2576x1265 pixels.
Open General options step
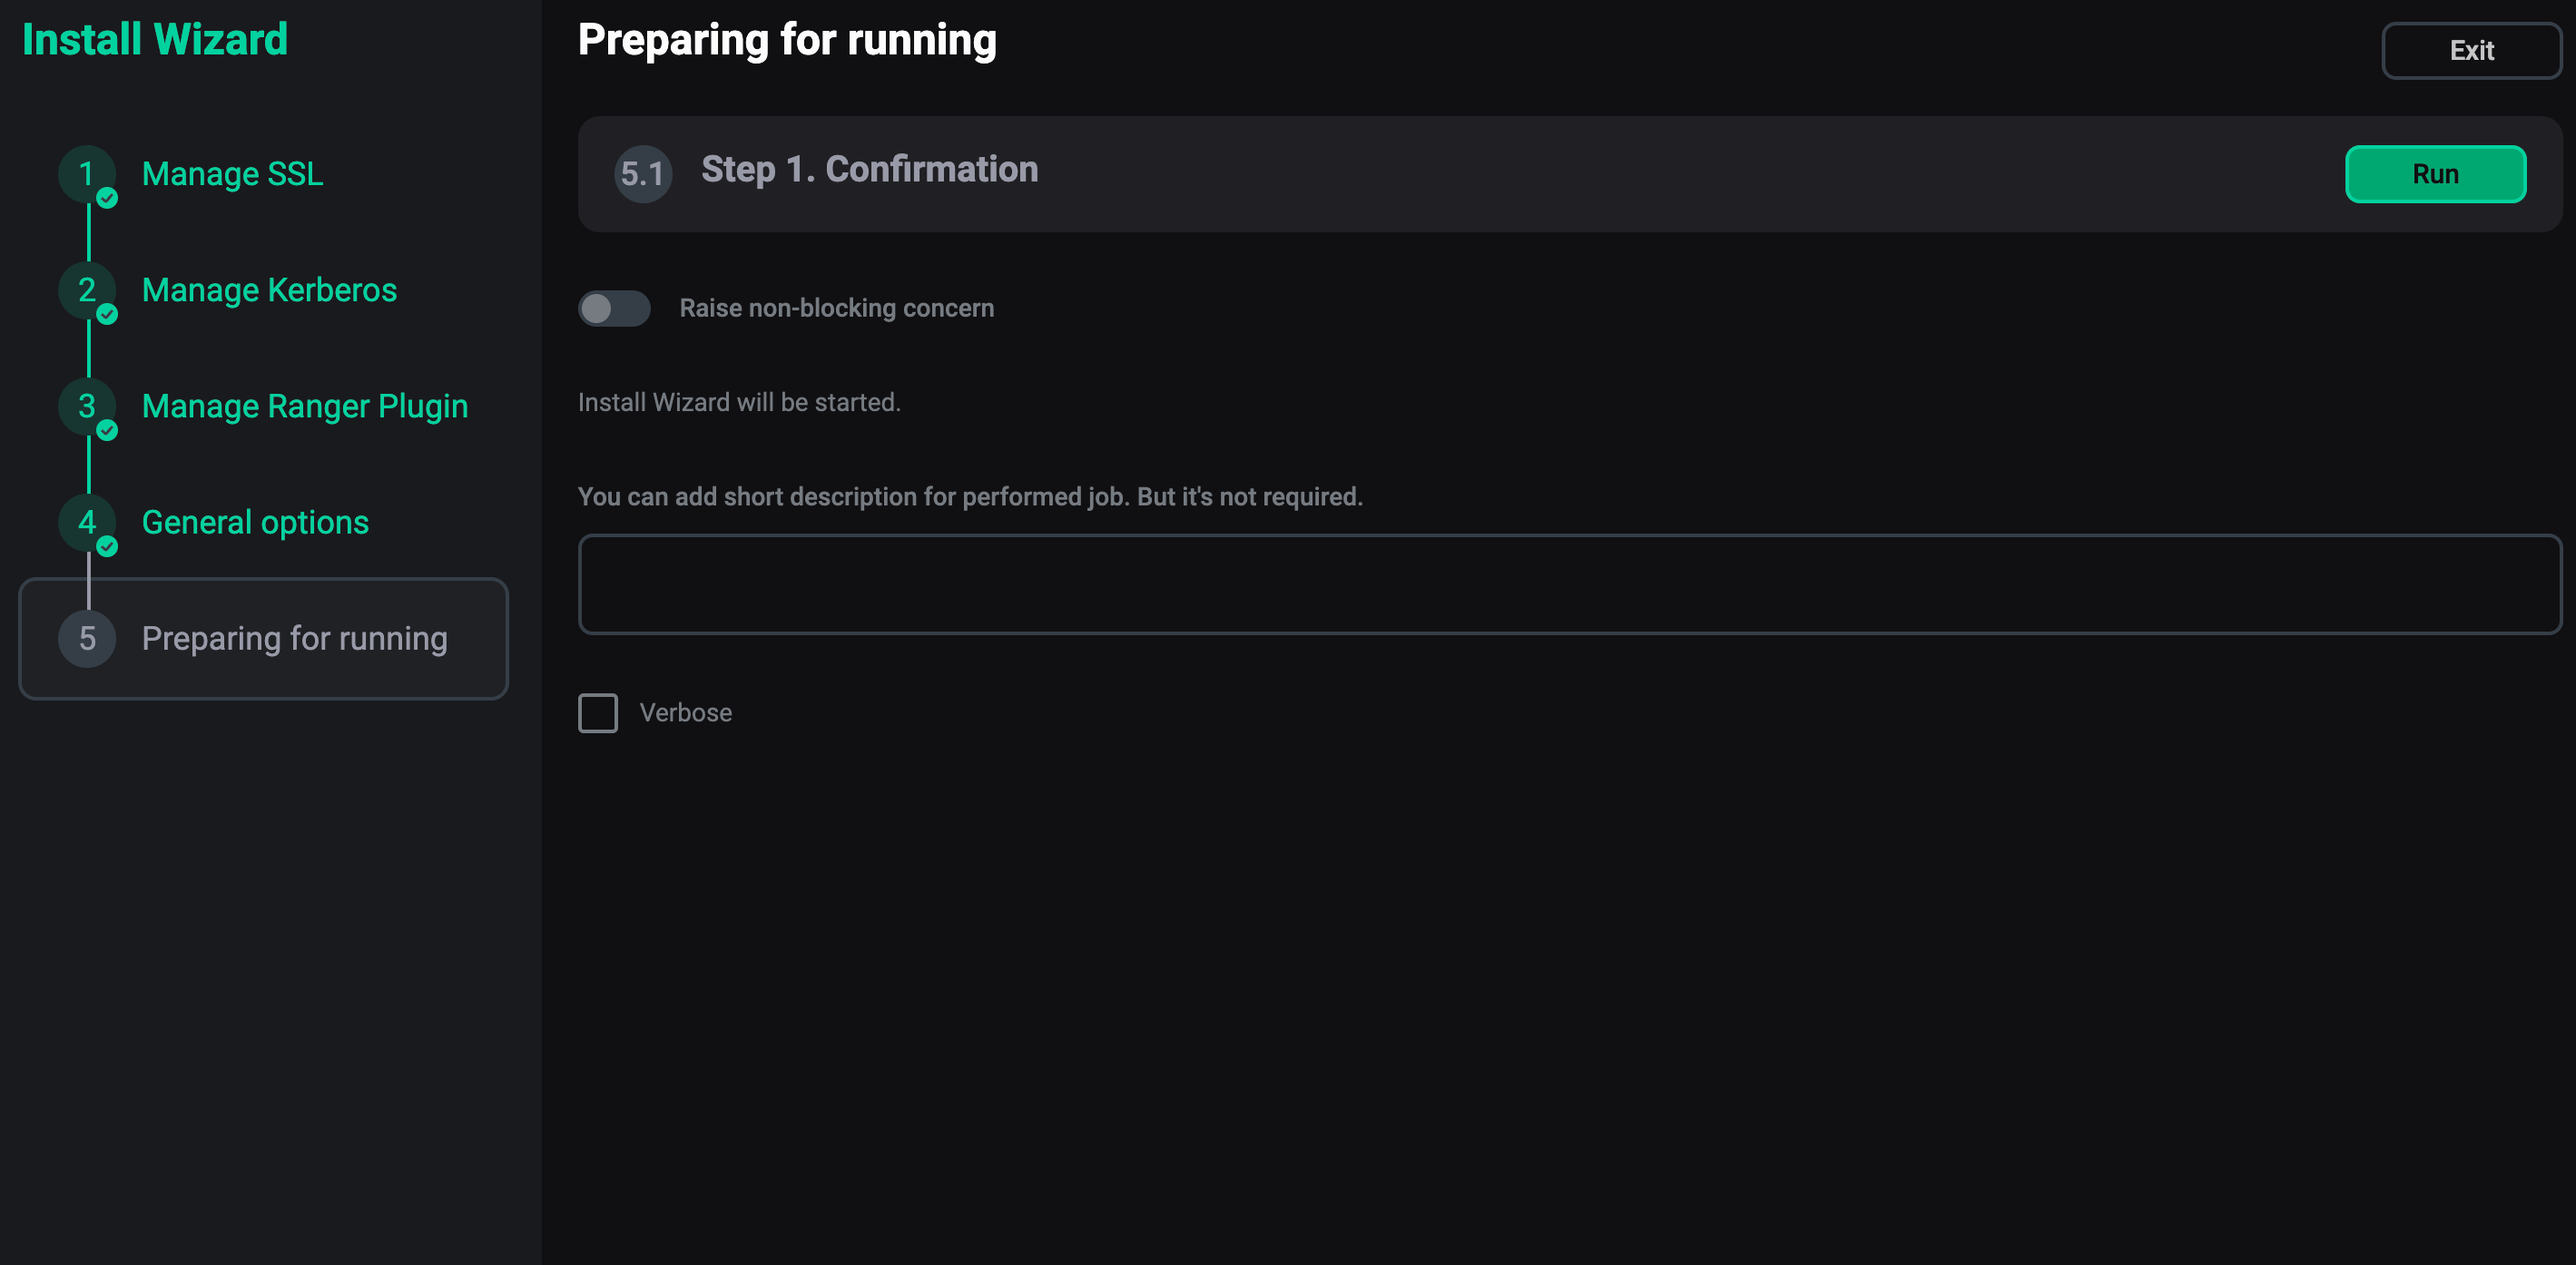point(255,522)
